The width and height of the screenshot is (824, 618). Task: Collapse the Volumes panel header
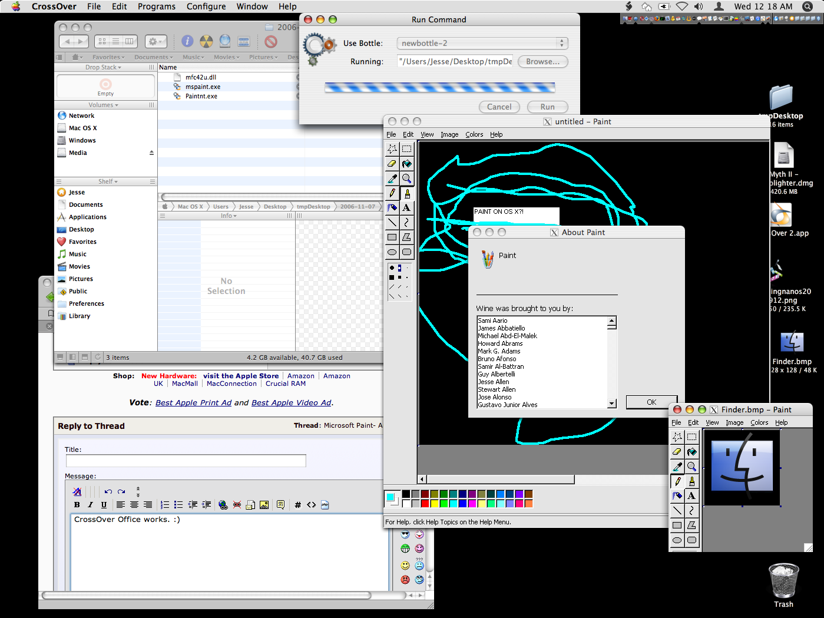tap(103, 105)
